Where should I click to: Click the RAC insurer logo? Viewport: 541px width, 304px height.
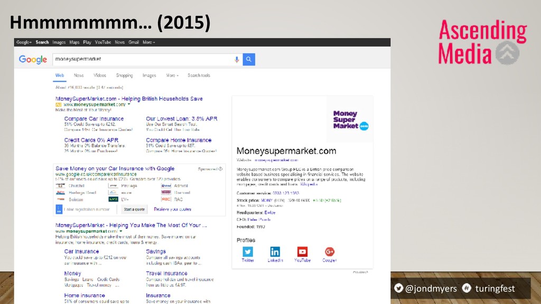point(166,199)
